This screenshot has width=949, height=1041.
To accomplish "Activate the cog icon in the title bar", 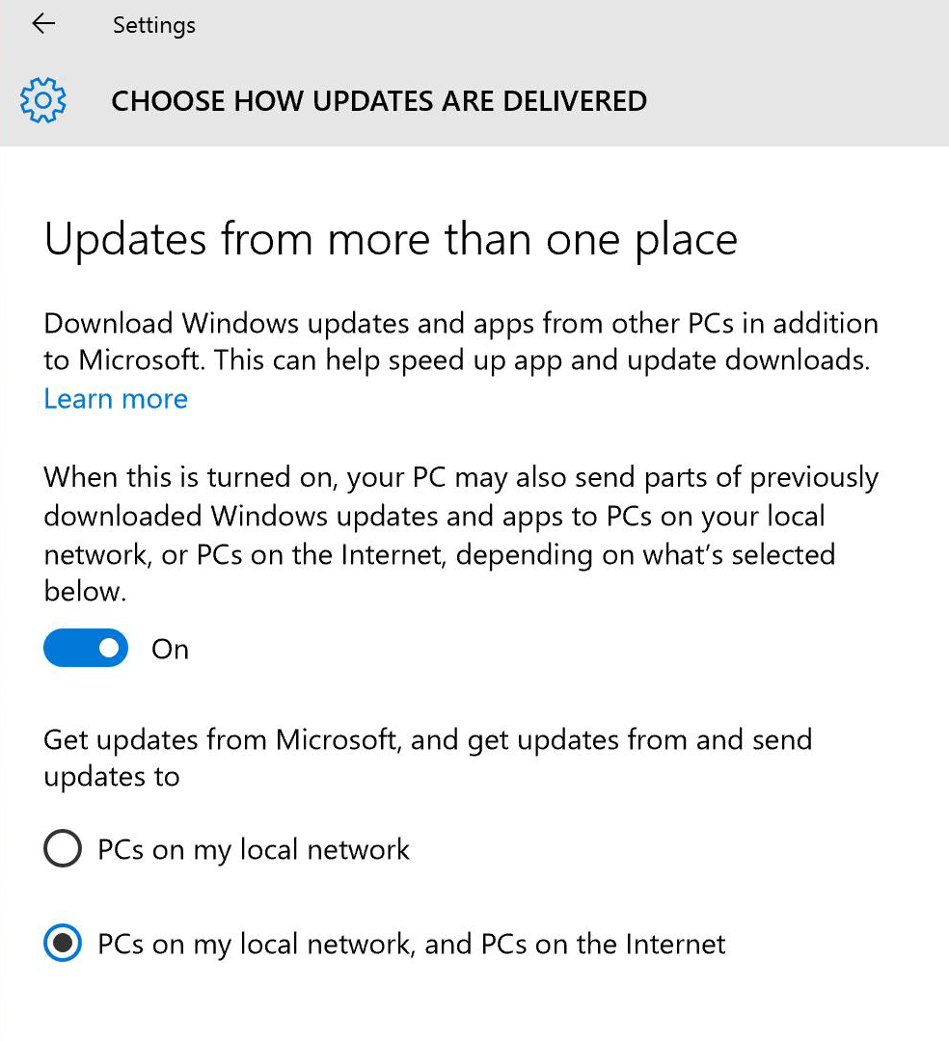I will coord(42,99).
